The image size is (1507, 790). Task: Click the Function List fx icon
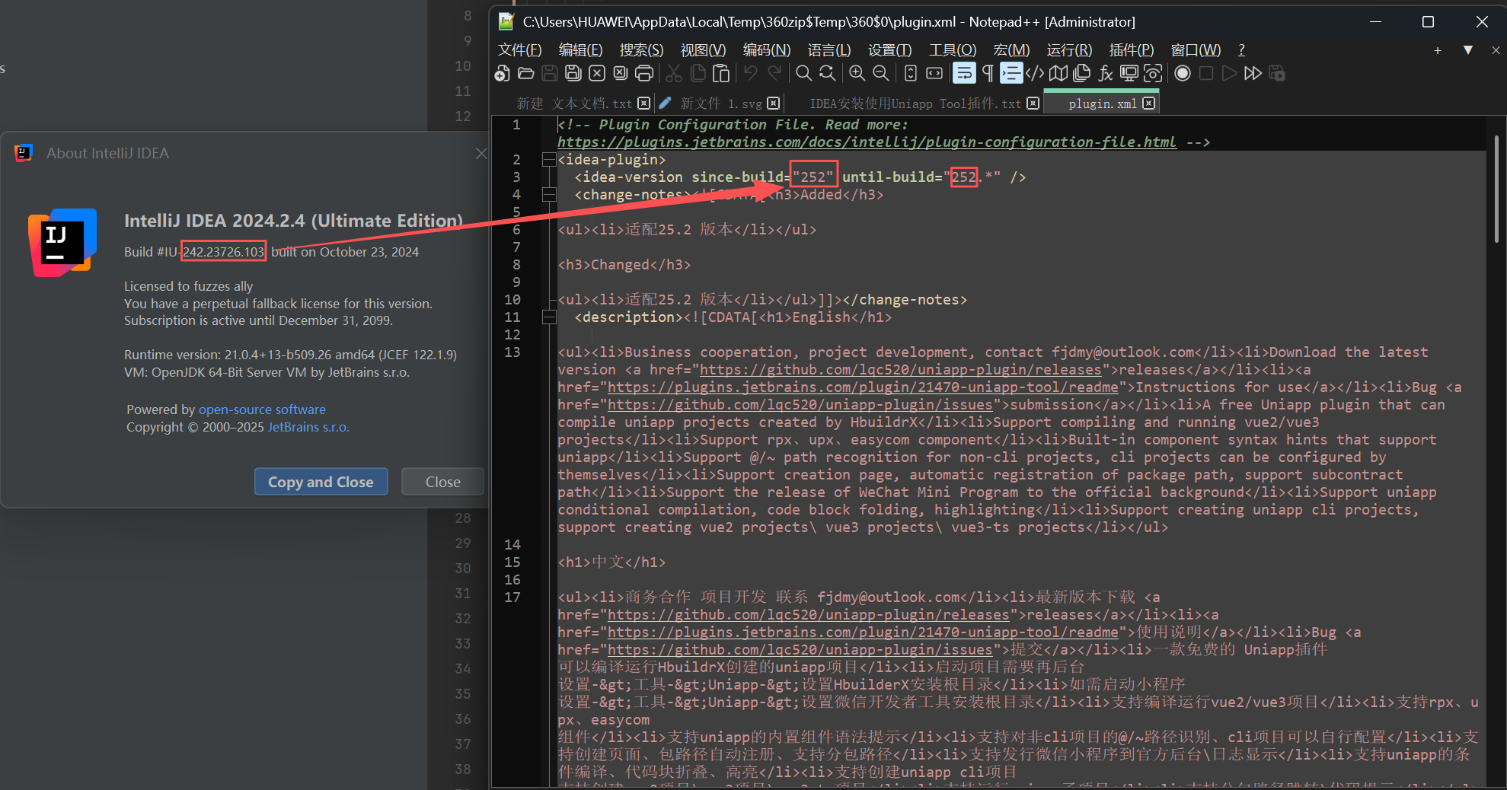1106,74
